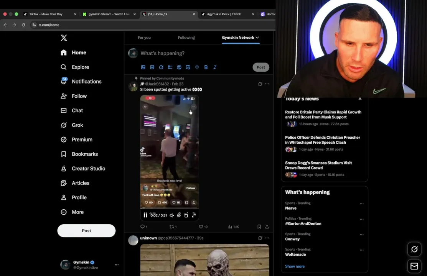Toggle italic text formatting
This screenshot has height=276, width=427.
[x=215, y=67]
